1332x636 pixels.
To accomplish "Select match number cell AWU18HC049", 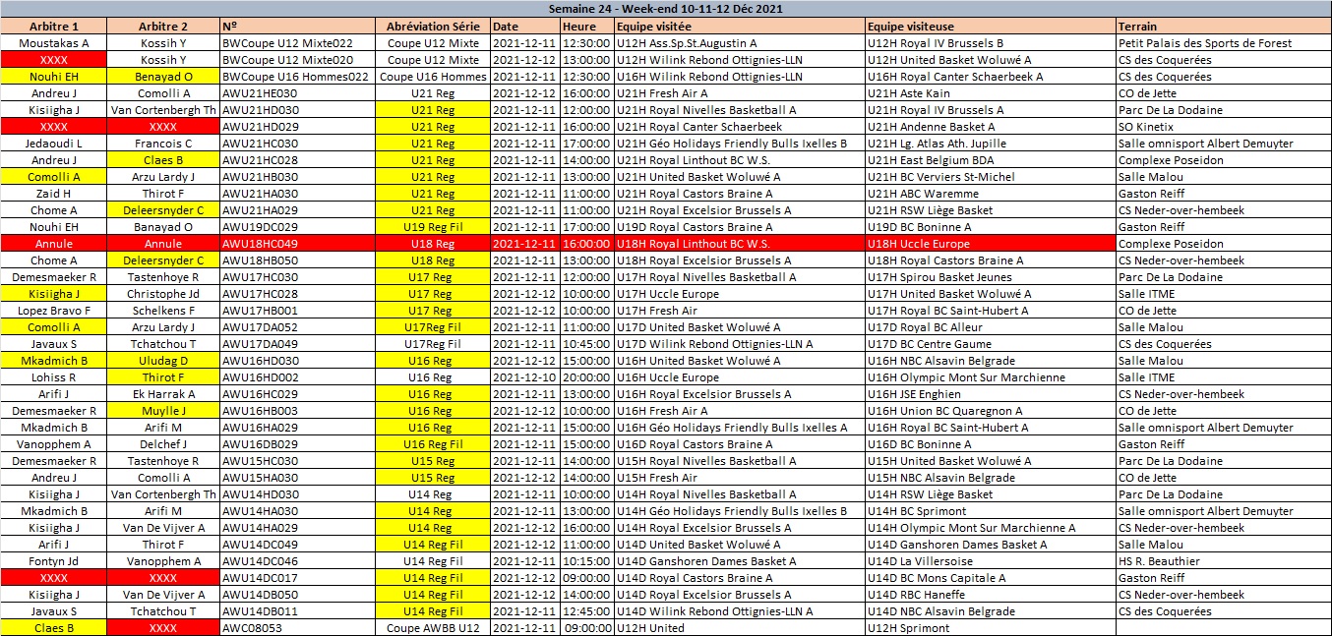I will [x=297, y=244].
